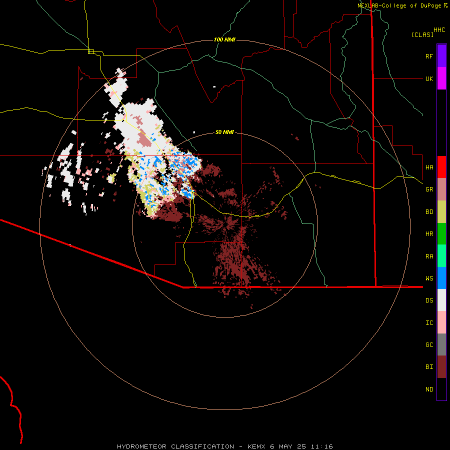This screenshot has width=450, height=450.
Task: Click the HA legend label
Action: [429, 167]
